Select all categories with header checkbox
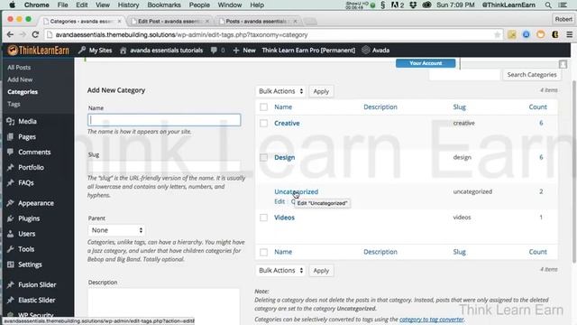577x325 pixels. (263, 107)
